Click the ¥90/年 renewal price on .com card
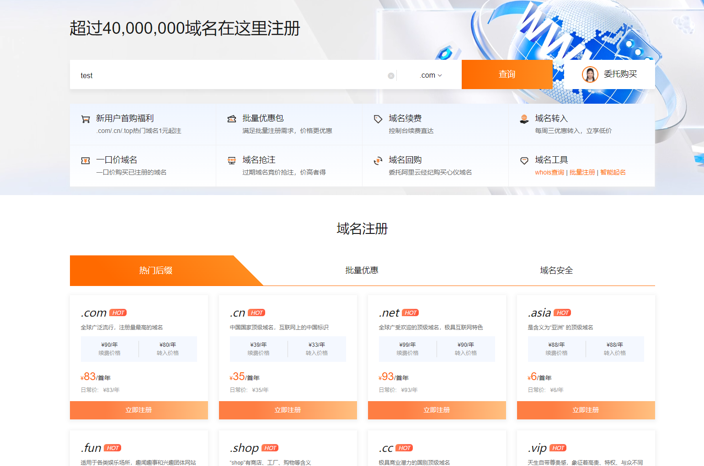The width and height of the screenshot is (704, 466). click(110, 345)
